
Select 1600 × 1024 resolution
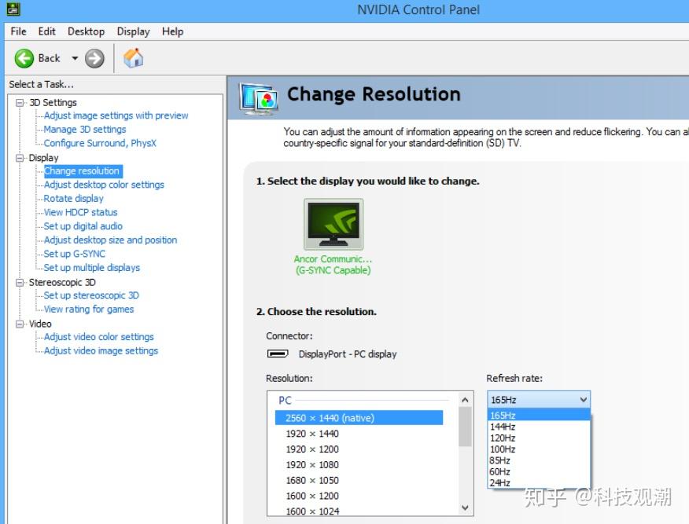click(x=312, y=511)
